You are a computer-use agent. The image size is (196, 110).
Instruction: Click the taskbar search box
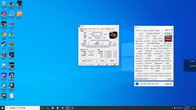click(x=23, y=108)
